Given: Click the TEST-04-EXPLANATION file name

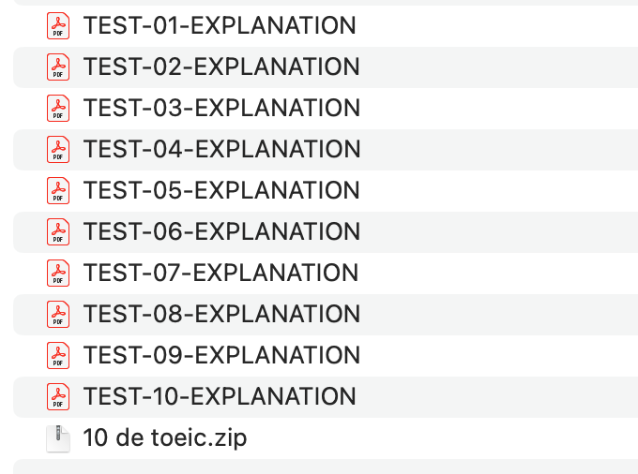Looking at the screenshot, I should pos(221,150).
